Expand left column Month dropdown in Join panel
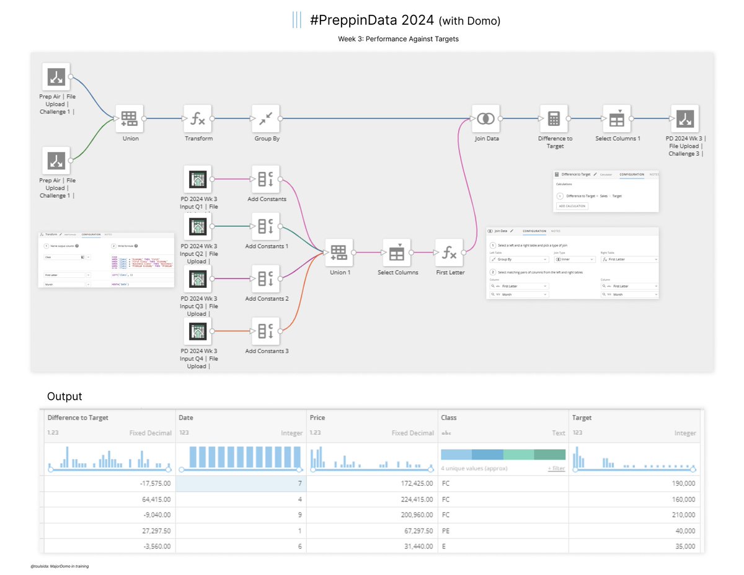 coord(519,295)
